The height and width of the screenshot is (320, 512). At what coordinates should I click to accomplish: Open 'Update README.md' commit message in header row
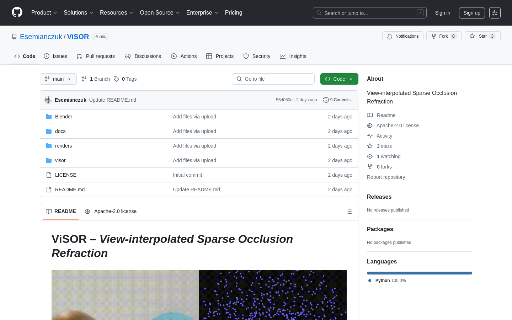tap(113, 100)
